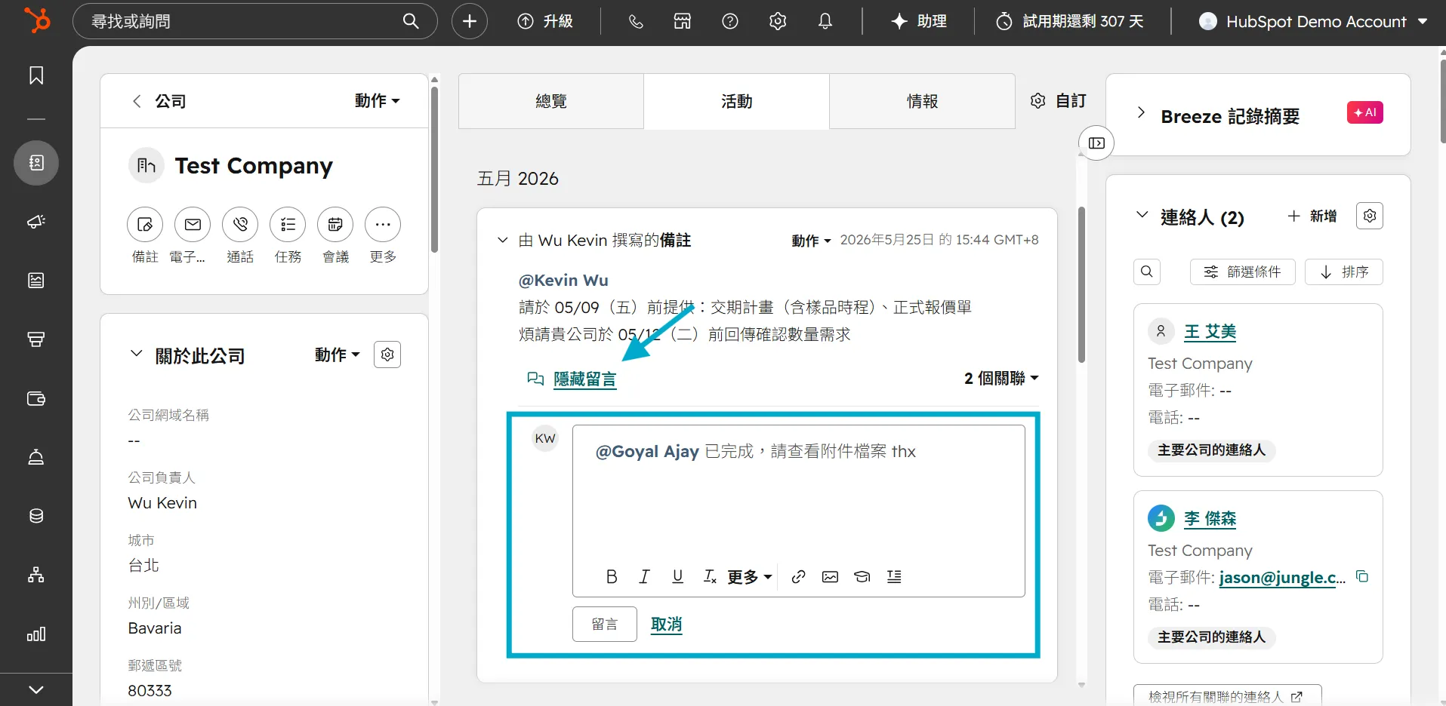
Task: Open the Commerce wallet sidebar icon
Action: point(36,398)
